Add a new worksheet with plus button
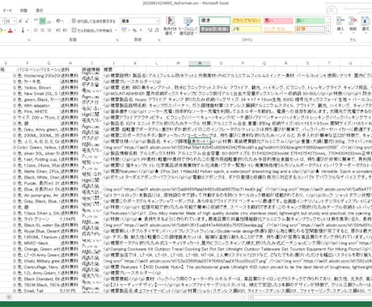Viewport: 372px width, 307px height. 9,297
